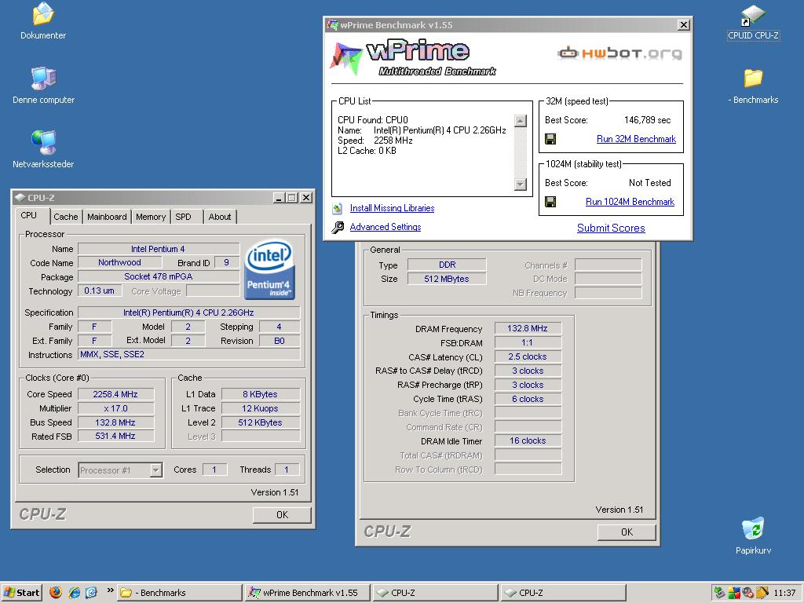The width and height of the screenshot is (804, 603).
Task: Click the Specification field in CPU-Z
Action: tap(188, 312)
